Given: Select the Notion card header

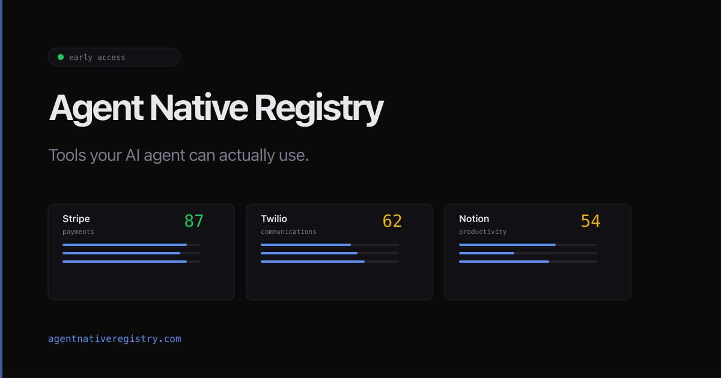Looking at the screenshot, I should click(x=474, y=218).
